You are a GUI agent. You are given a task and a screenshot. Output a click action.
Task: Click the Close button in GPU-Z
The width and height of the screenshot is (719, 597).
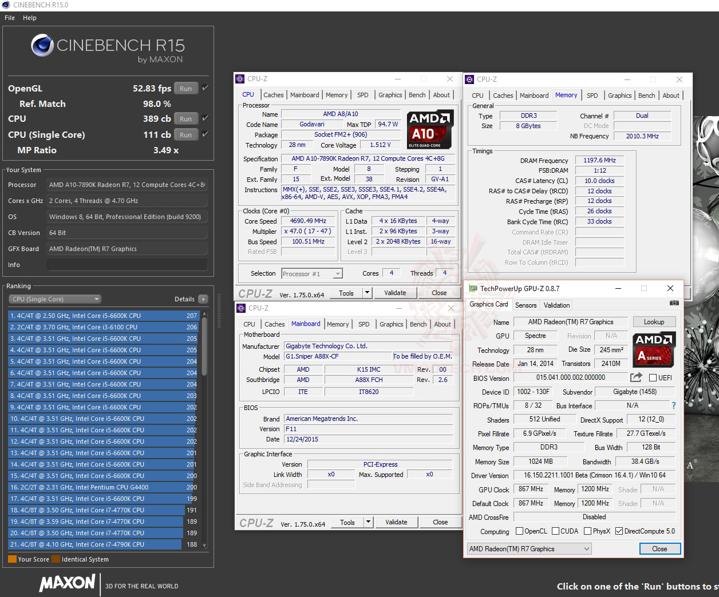659,549
